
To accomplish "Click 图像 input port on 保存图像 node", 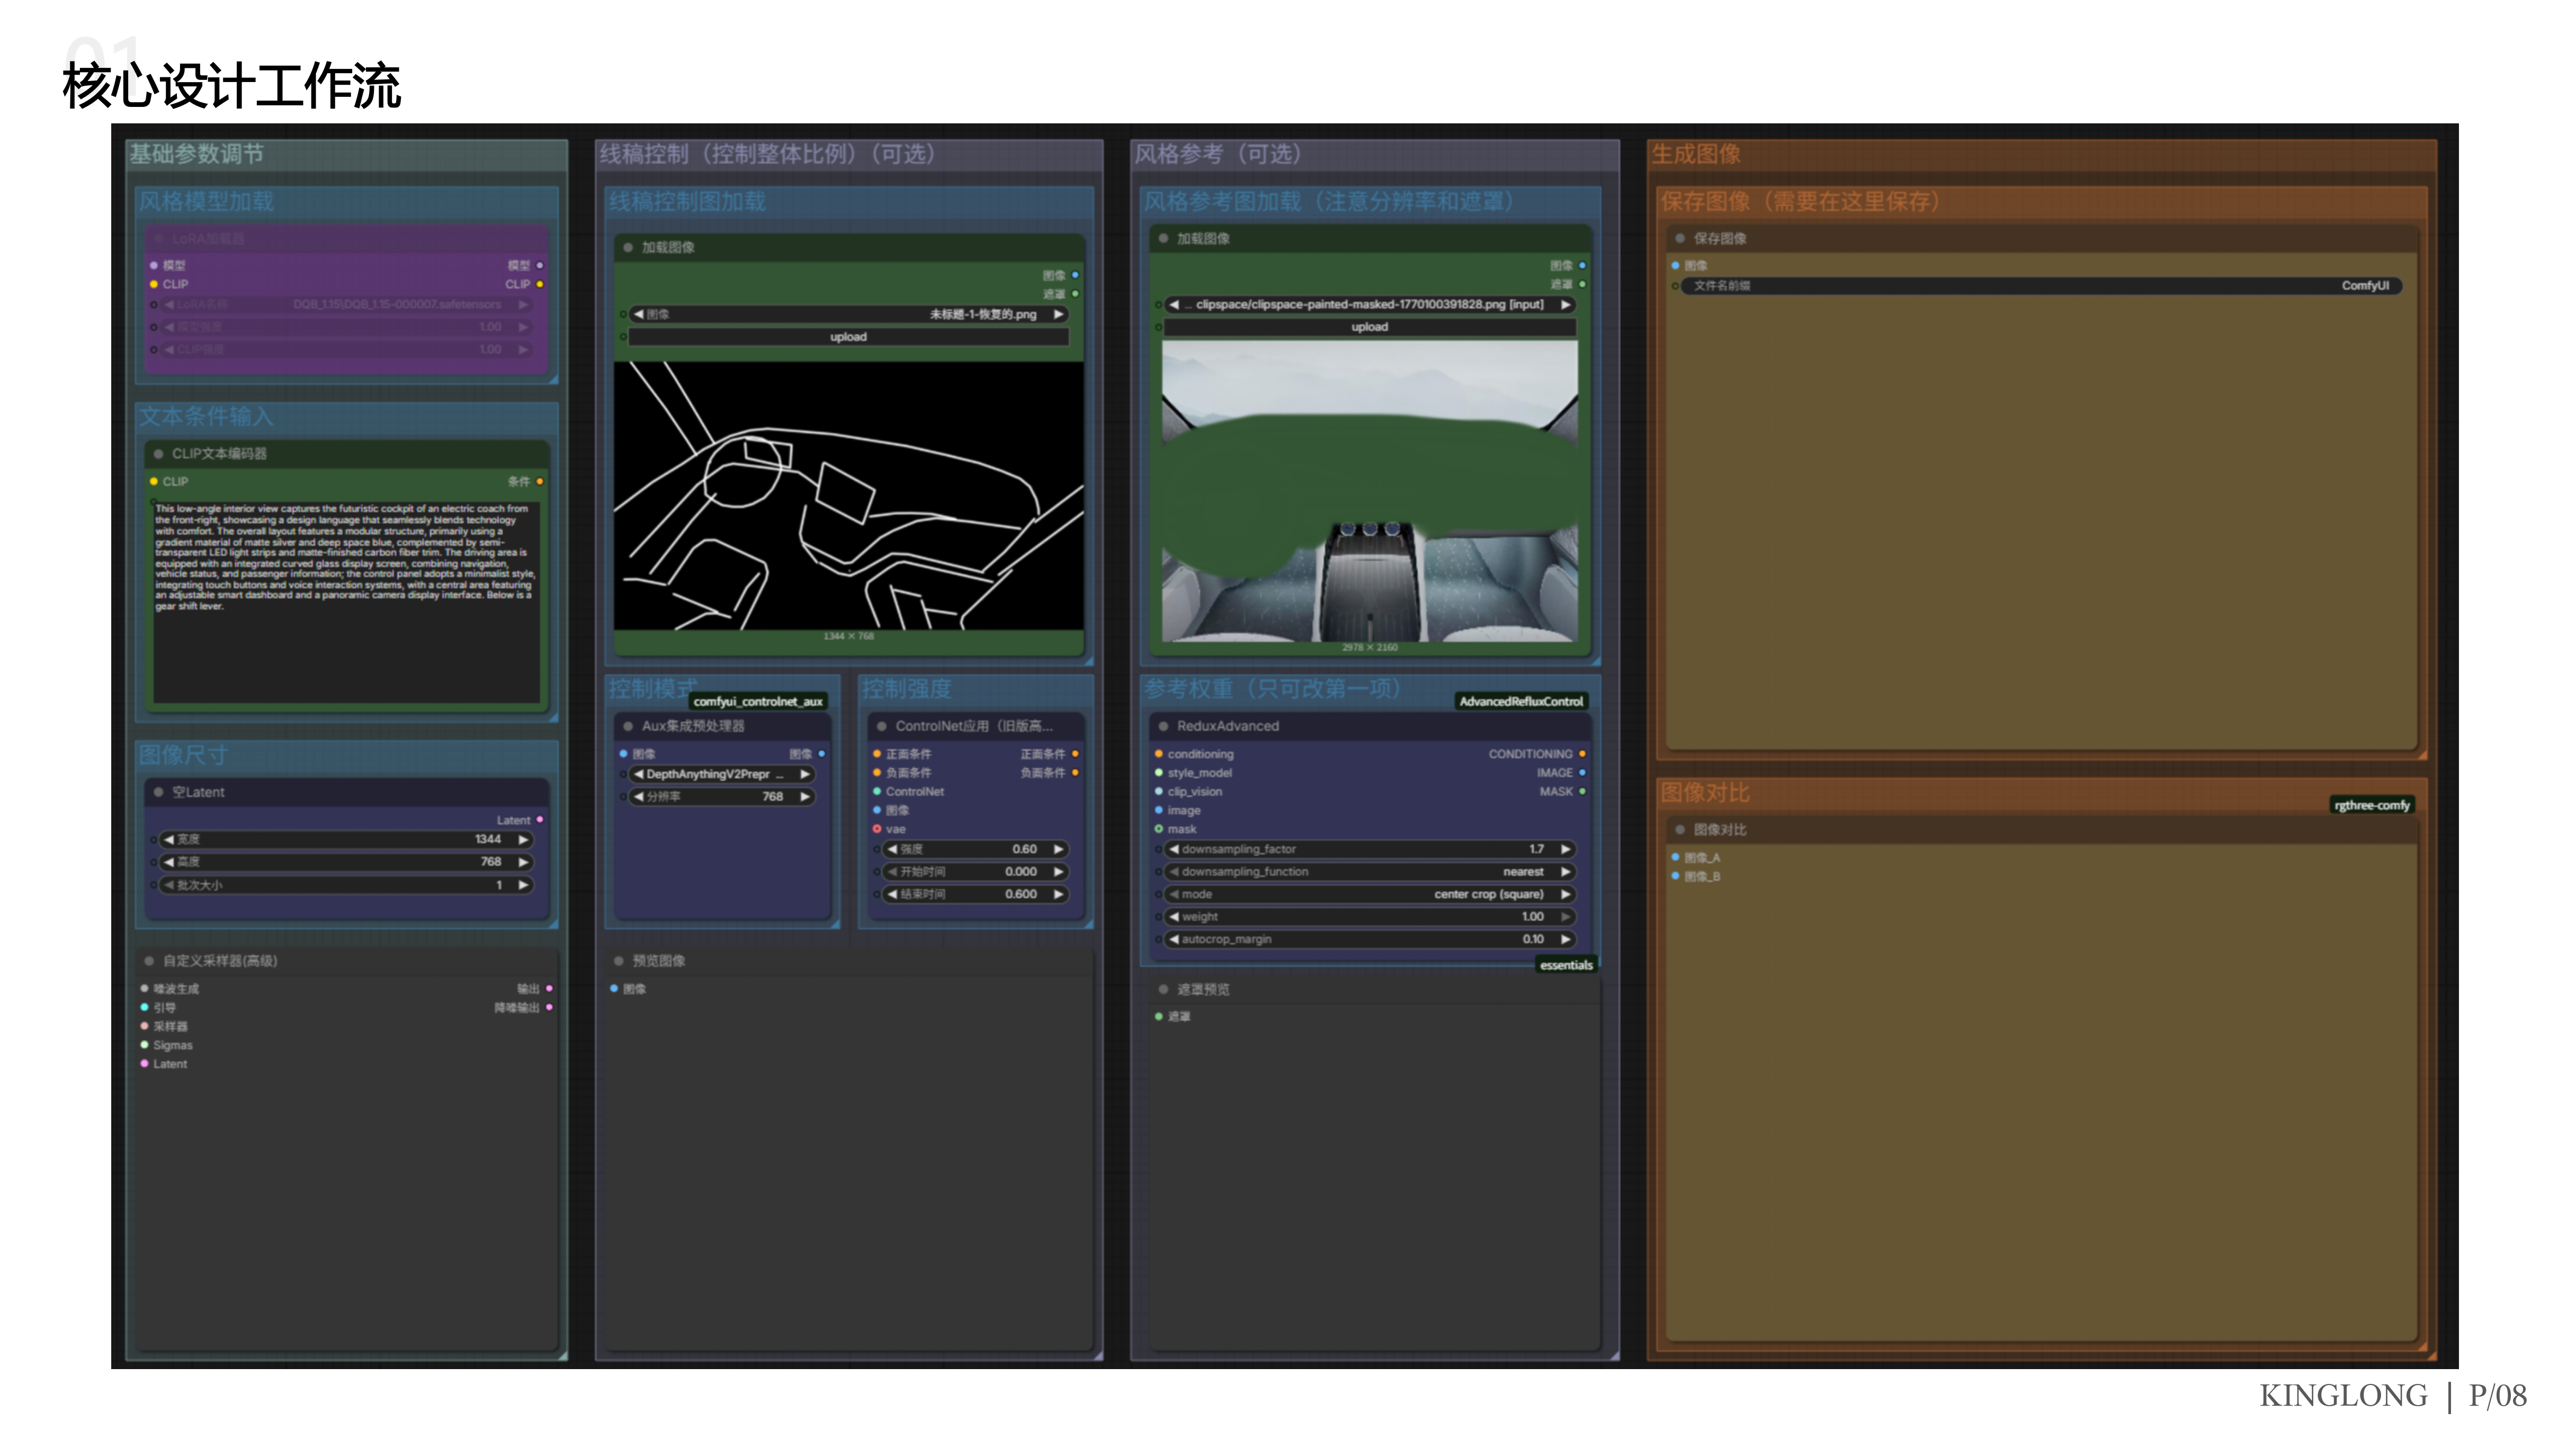I will (x=1675, y=266).
